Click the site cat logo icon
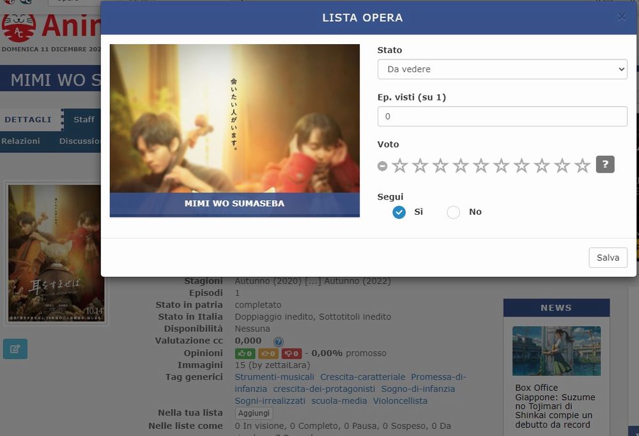This screenshot has width=639, height=436. pos(19,27)
